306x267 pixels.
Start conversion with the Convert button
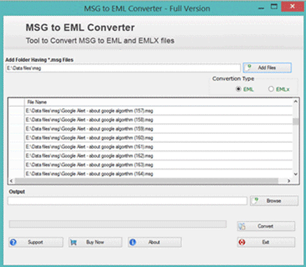click(x=266, y=226)
